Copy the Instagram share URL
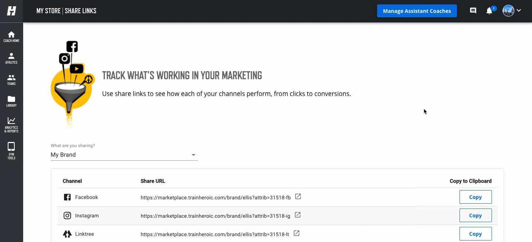This screenshot has height=242, width=532. coord(475,216)
